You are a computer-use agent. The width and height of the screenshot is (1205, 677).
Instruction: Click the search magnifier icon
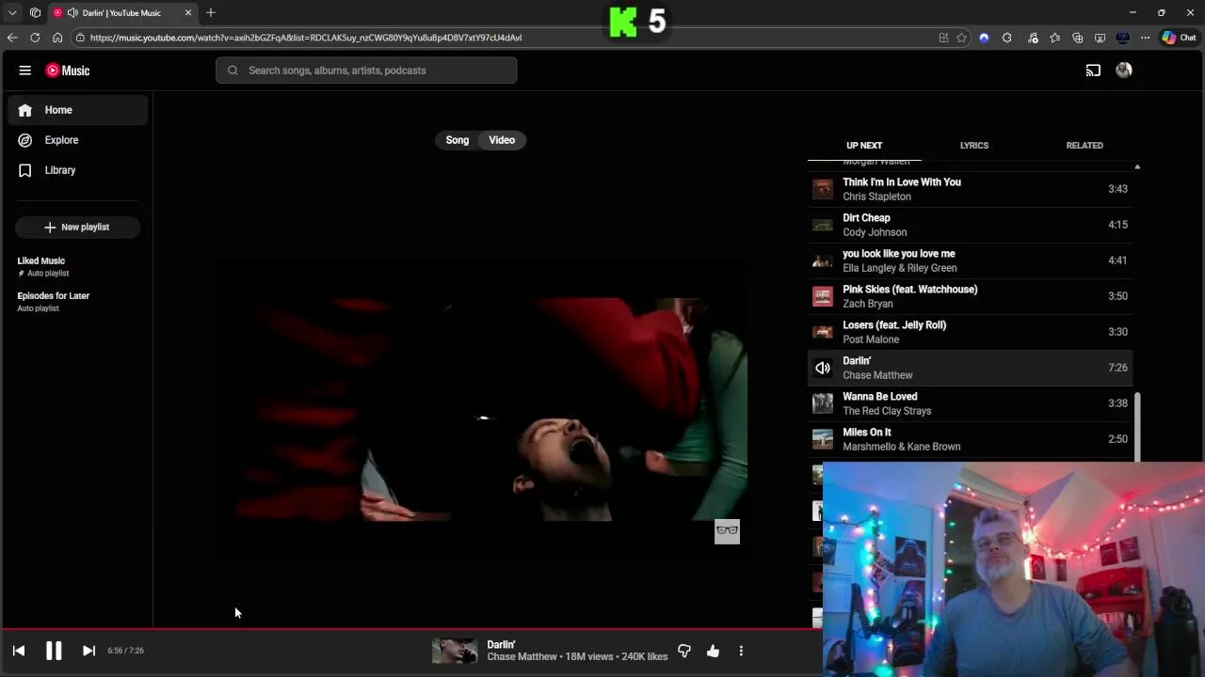(233, 71)
